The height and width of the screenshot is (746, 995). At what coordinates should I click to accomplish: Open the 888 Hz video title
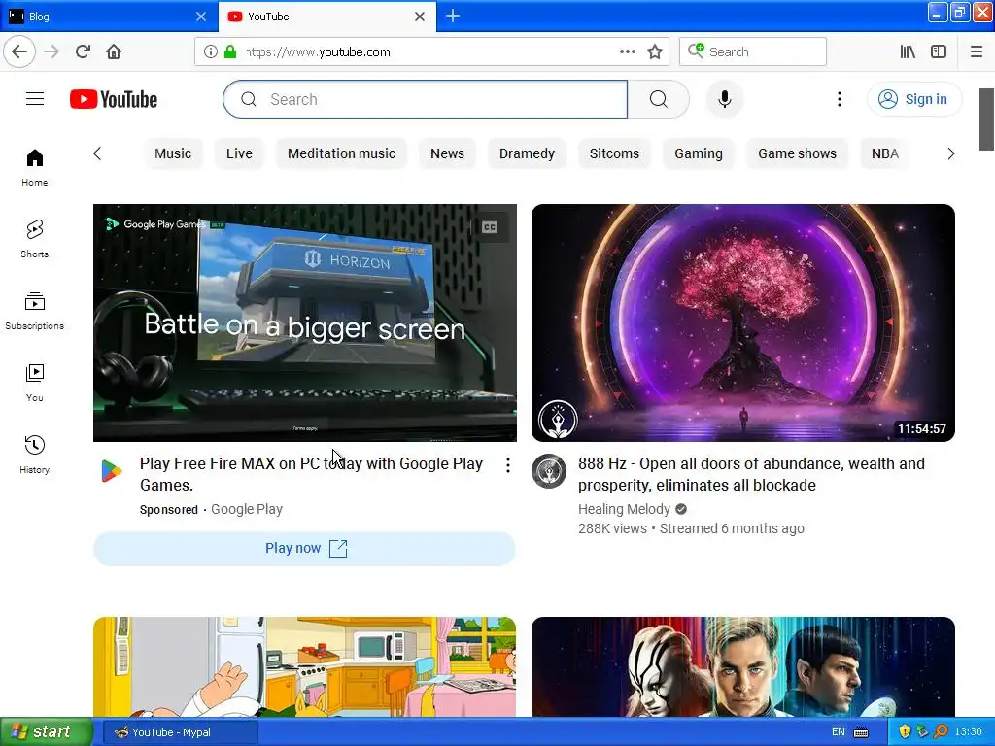point(751,474)
